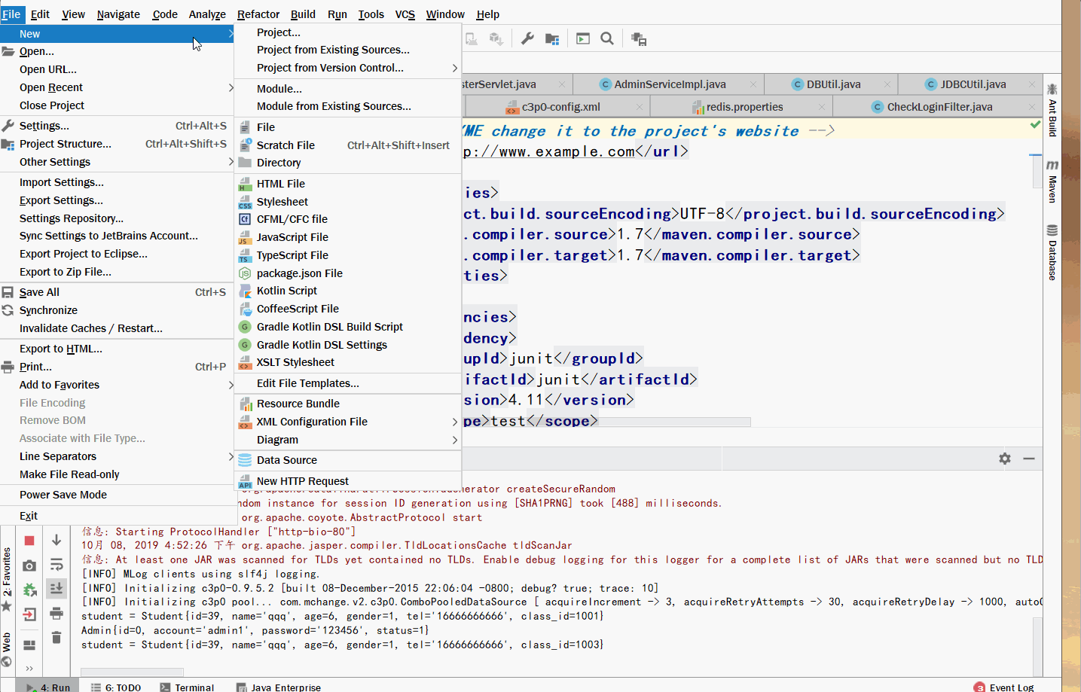Toggle Soft-Wrap icon in console
Screen dimensions: 1081x692
pos(56,565)
